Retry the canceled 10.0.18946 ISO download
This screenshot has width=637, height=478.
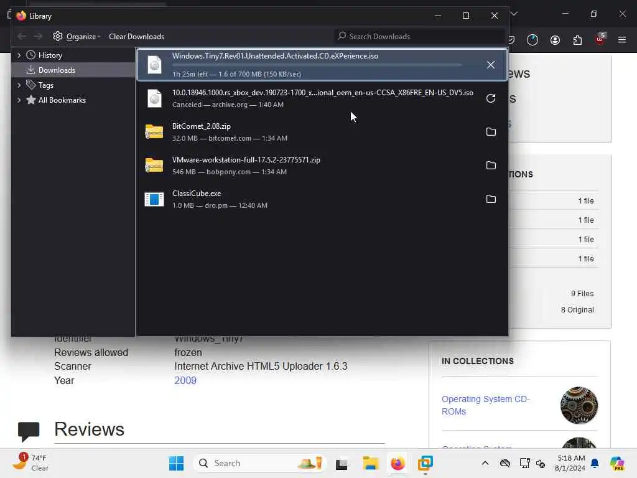pos(491,98)
